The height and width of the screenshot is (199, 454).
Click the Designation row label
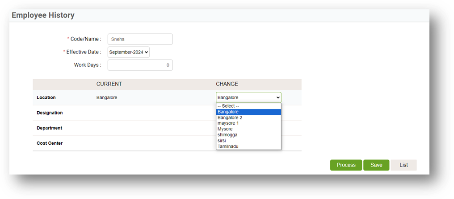pos(50,113)
